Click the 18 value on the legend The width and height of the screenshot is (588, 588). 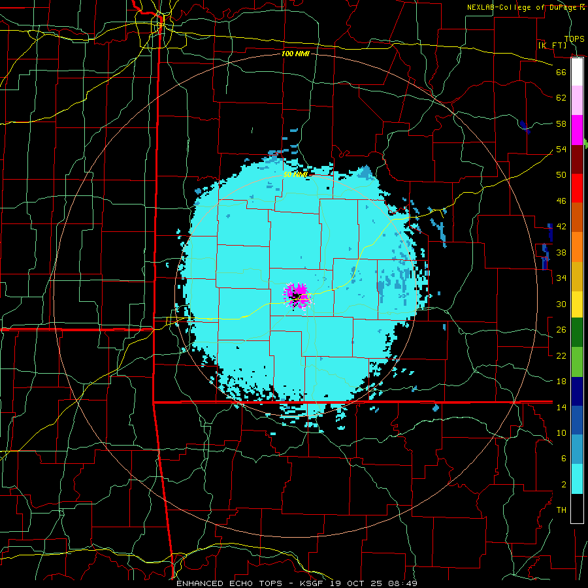point(561,382)
